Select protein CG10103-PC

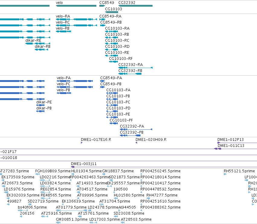click(118, 102)
